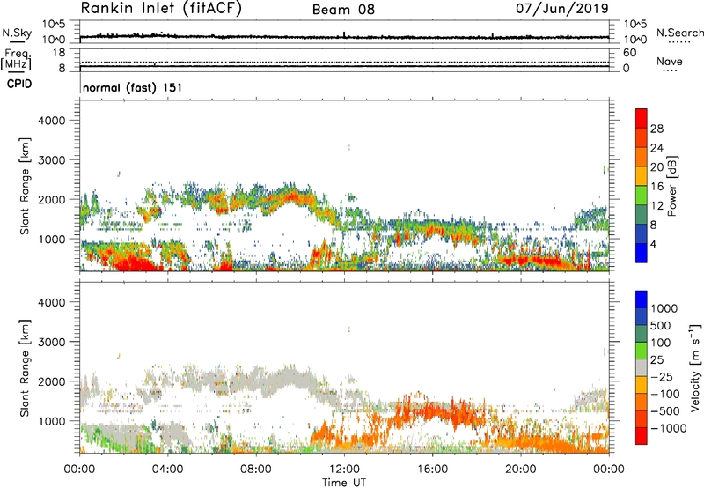Click the solid line sample under N.Sky
This screenshot has height=488, width=704.
click(17, 42)
